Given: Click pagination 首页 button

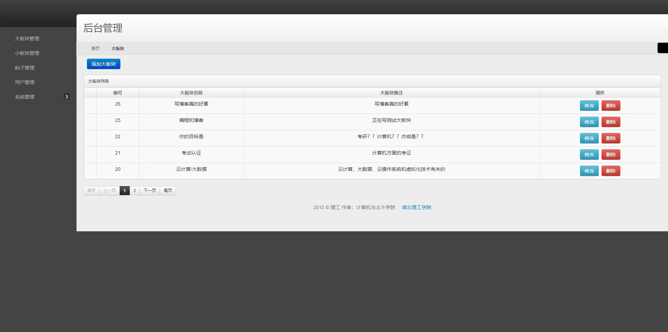Looking at the screenshot, I should click(92, 191).
